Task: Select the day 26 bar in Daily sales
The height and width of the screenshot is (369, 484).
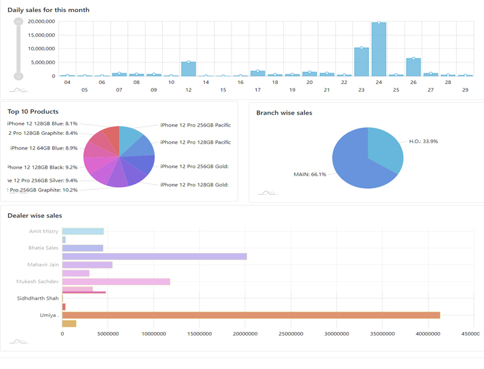Action: pyautogui.click(x=413, y=67)
